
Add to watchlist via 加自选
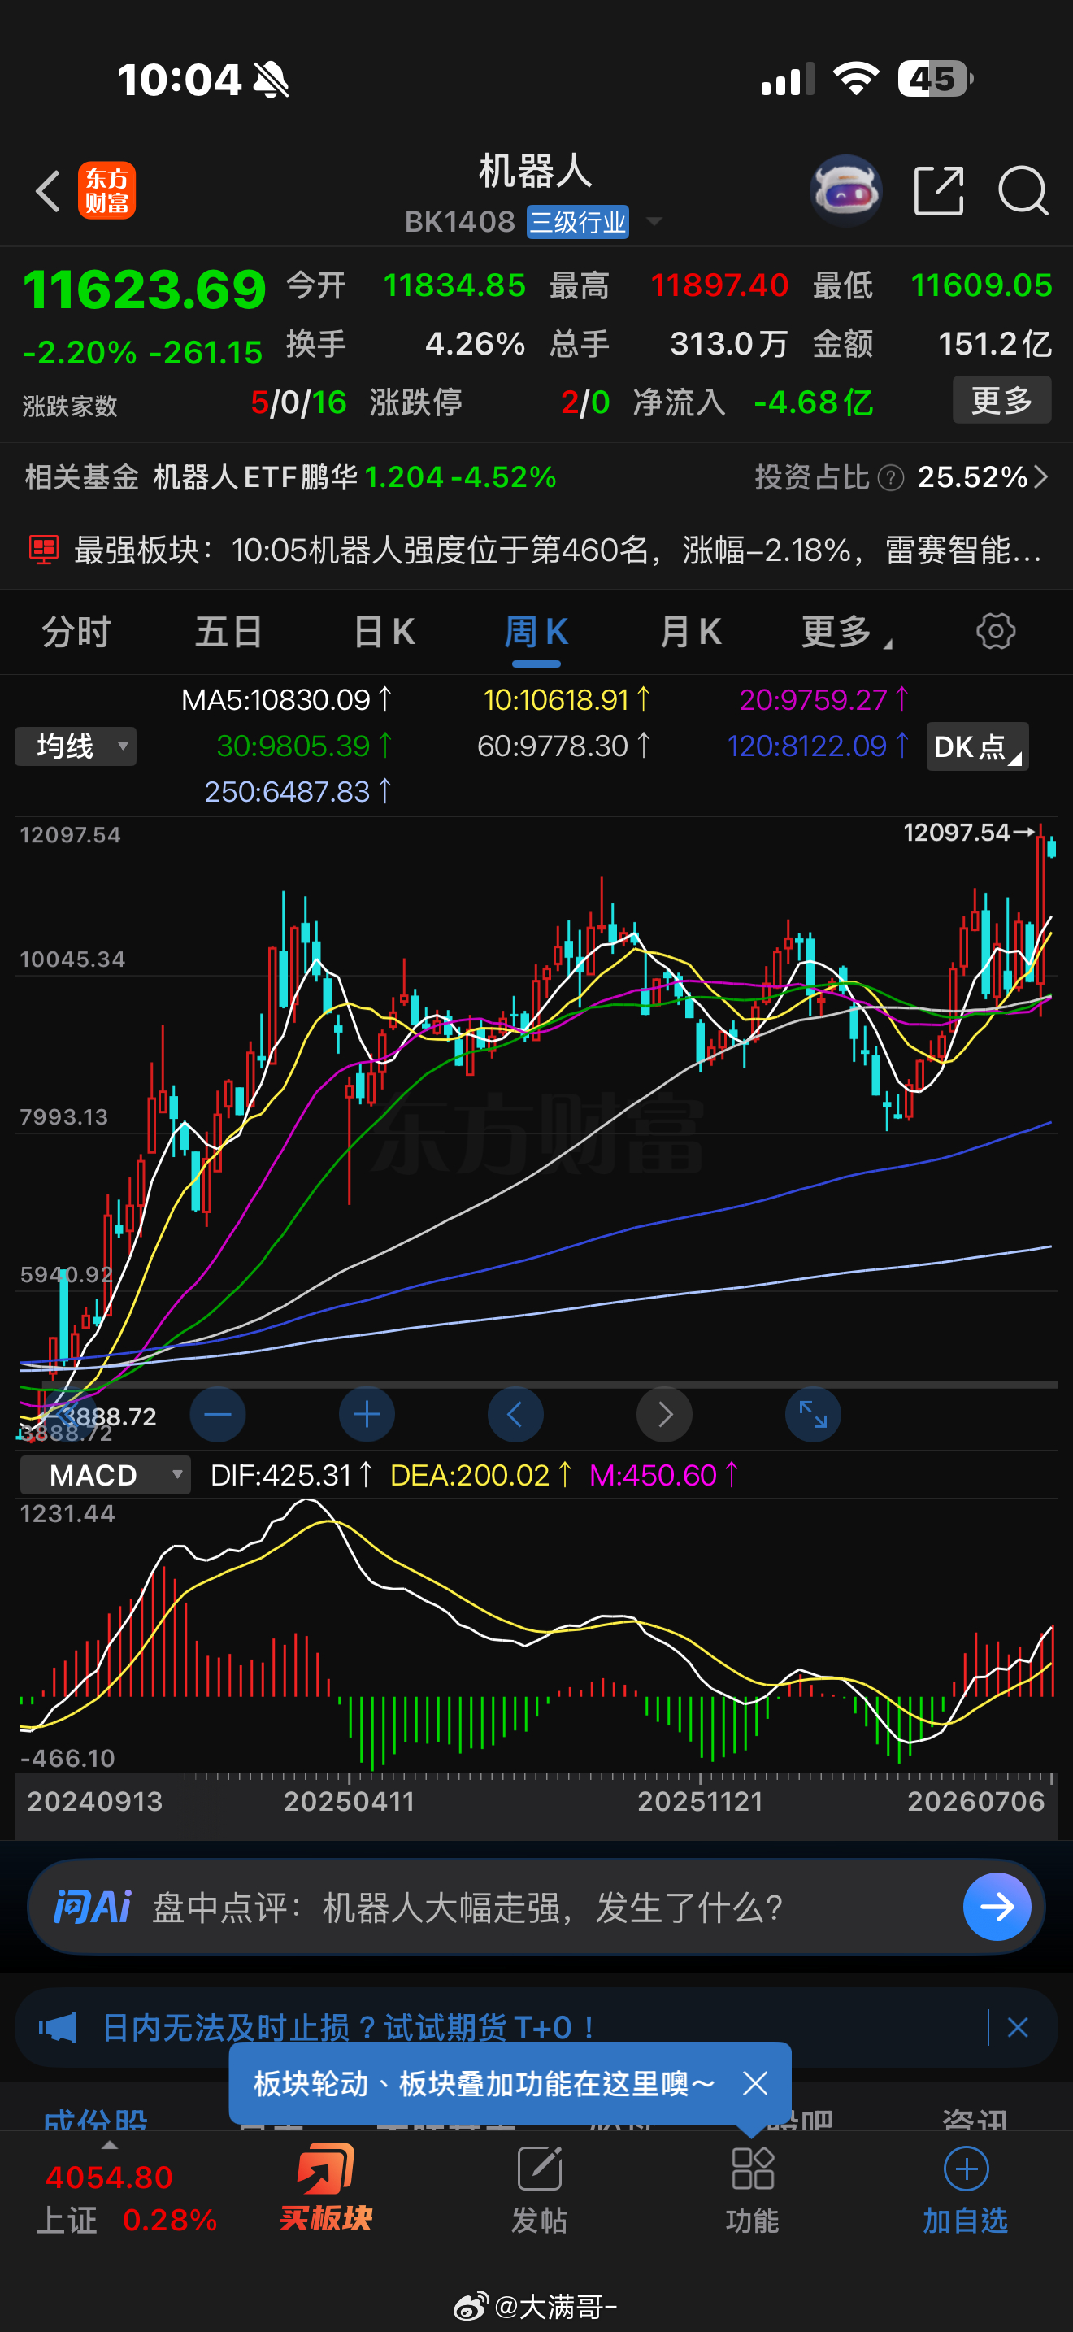(966, 2191)
